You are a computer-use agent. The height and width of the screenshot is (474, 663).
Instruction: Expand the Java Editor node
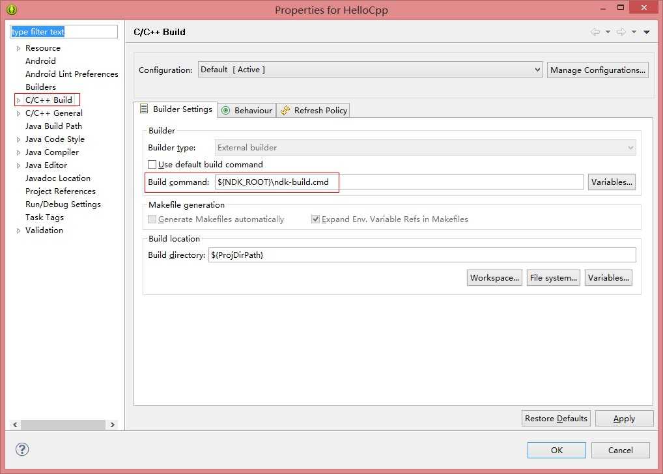18,165
